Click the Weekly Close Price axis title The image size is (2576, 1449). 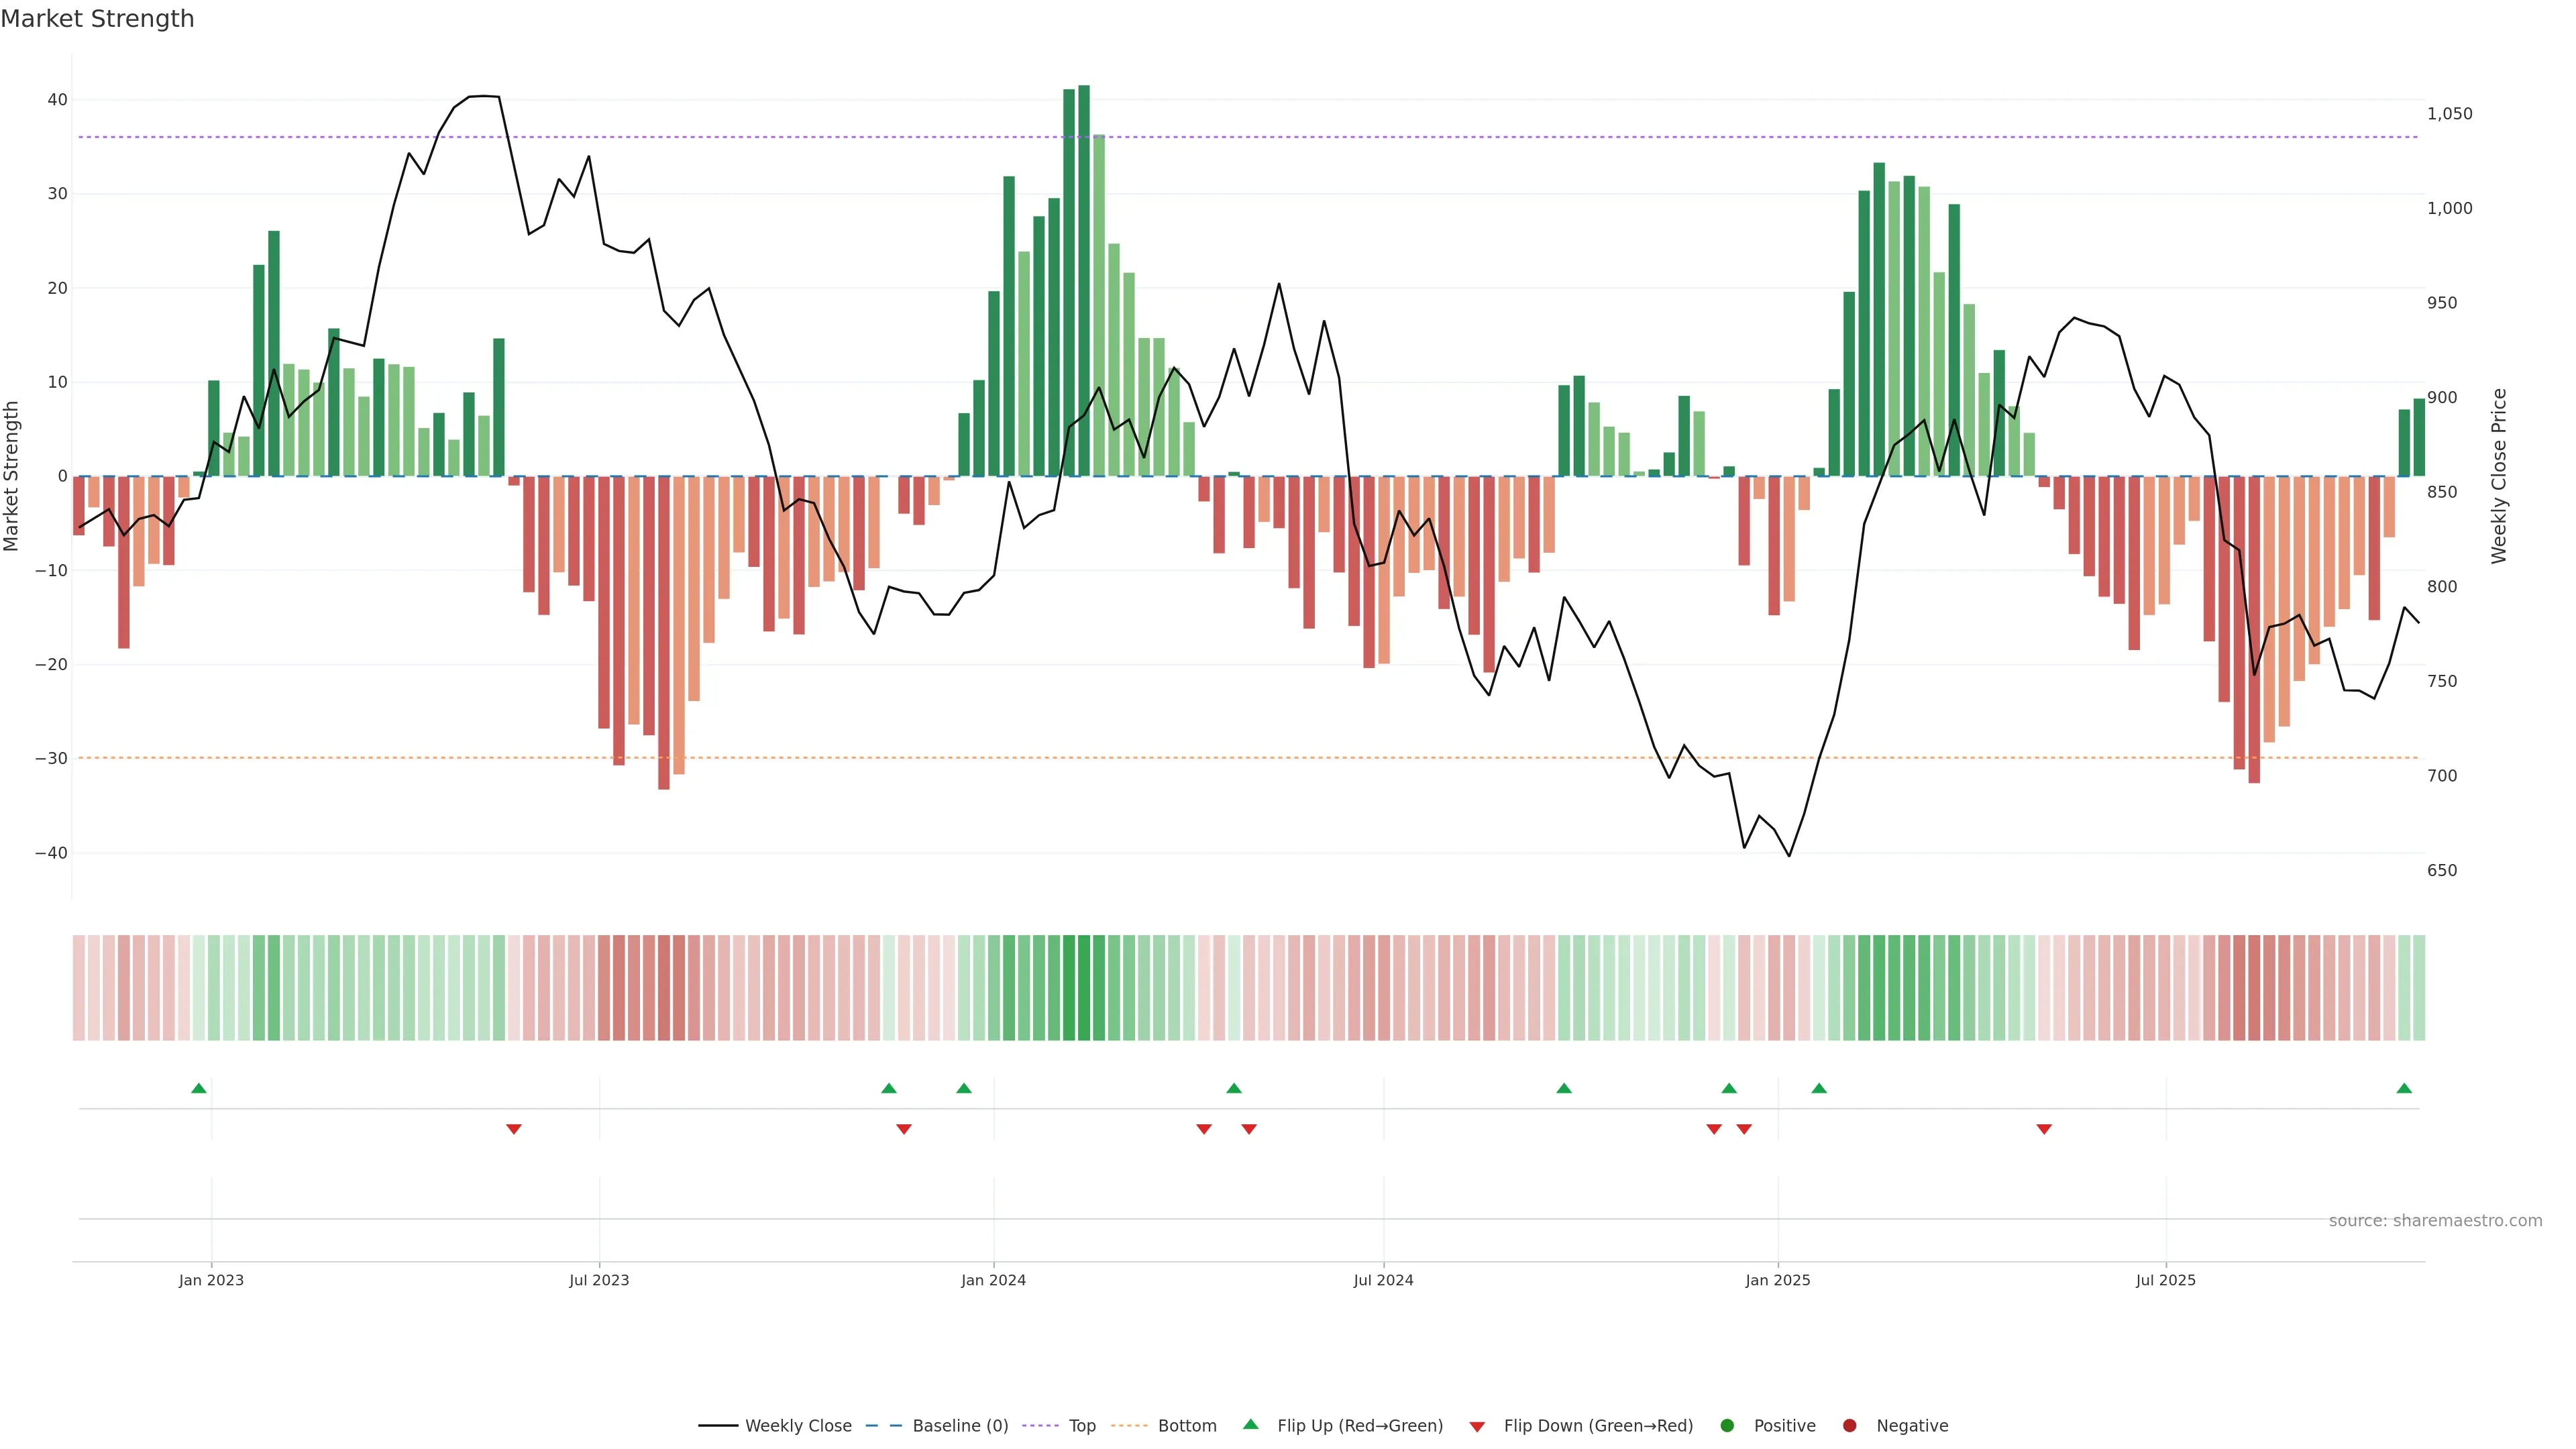(2499, 476)
